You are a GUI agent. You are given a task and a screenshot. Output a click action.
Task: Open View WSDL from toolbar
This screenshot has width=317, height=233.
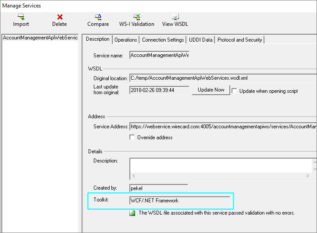[175, 17]
